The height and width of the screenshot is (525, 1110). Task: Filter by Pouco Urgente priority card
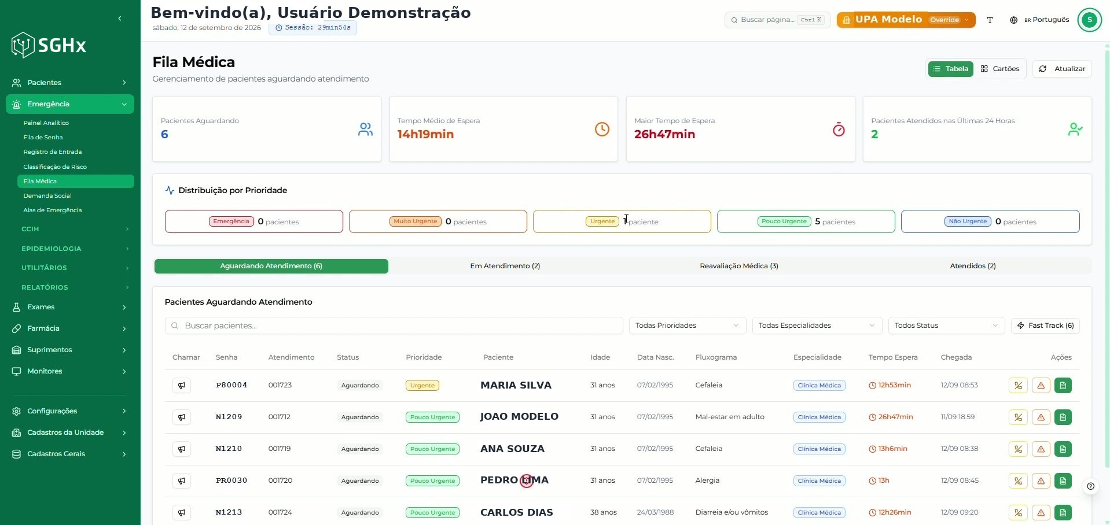pyautogui.click(x=806, y=221)
